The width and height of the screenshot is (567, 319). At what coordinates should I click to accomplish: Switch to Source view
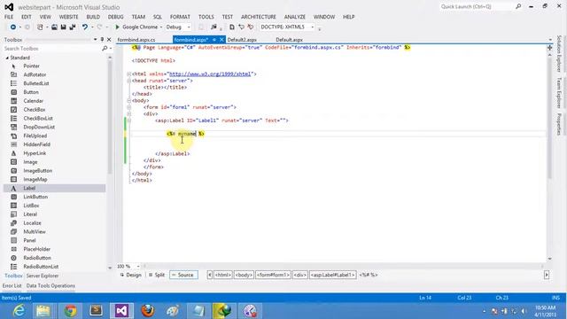click(x=183, y=275)
